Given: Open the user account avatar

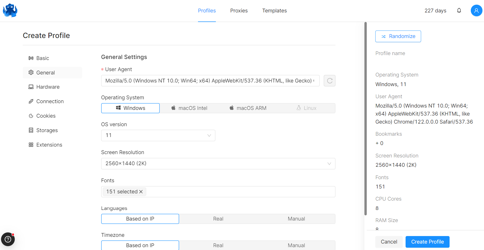Looking at the screenshot, I should coord(476,11).
